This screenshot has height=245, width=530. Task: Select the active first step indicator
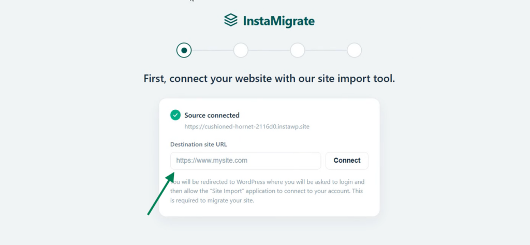pyautogui.click(x=184, y=50)
